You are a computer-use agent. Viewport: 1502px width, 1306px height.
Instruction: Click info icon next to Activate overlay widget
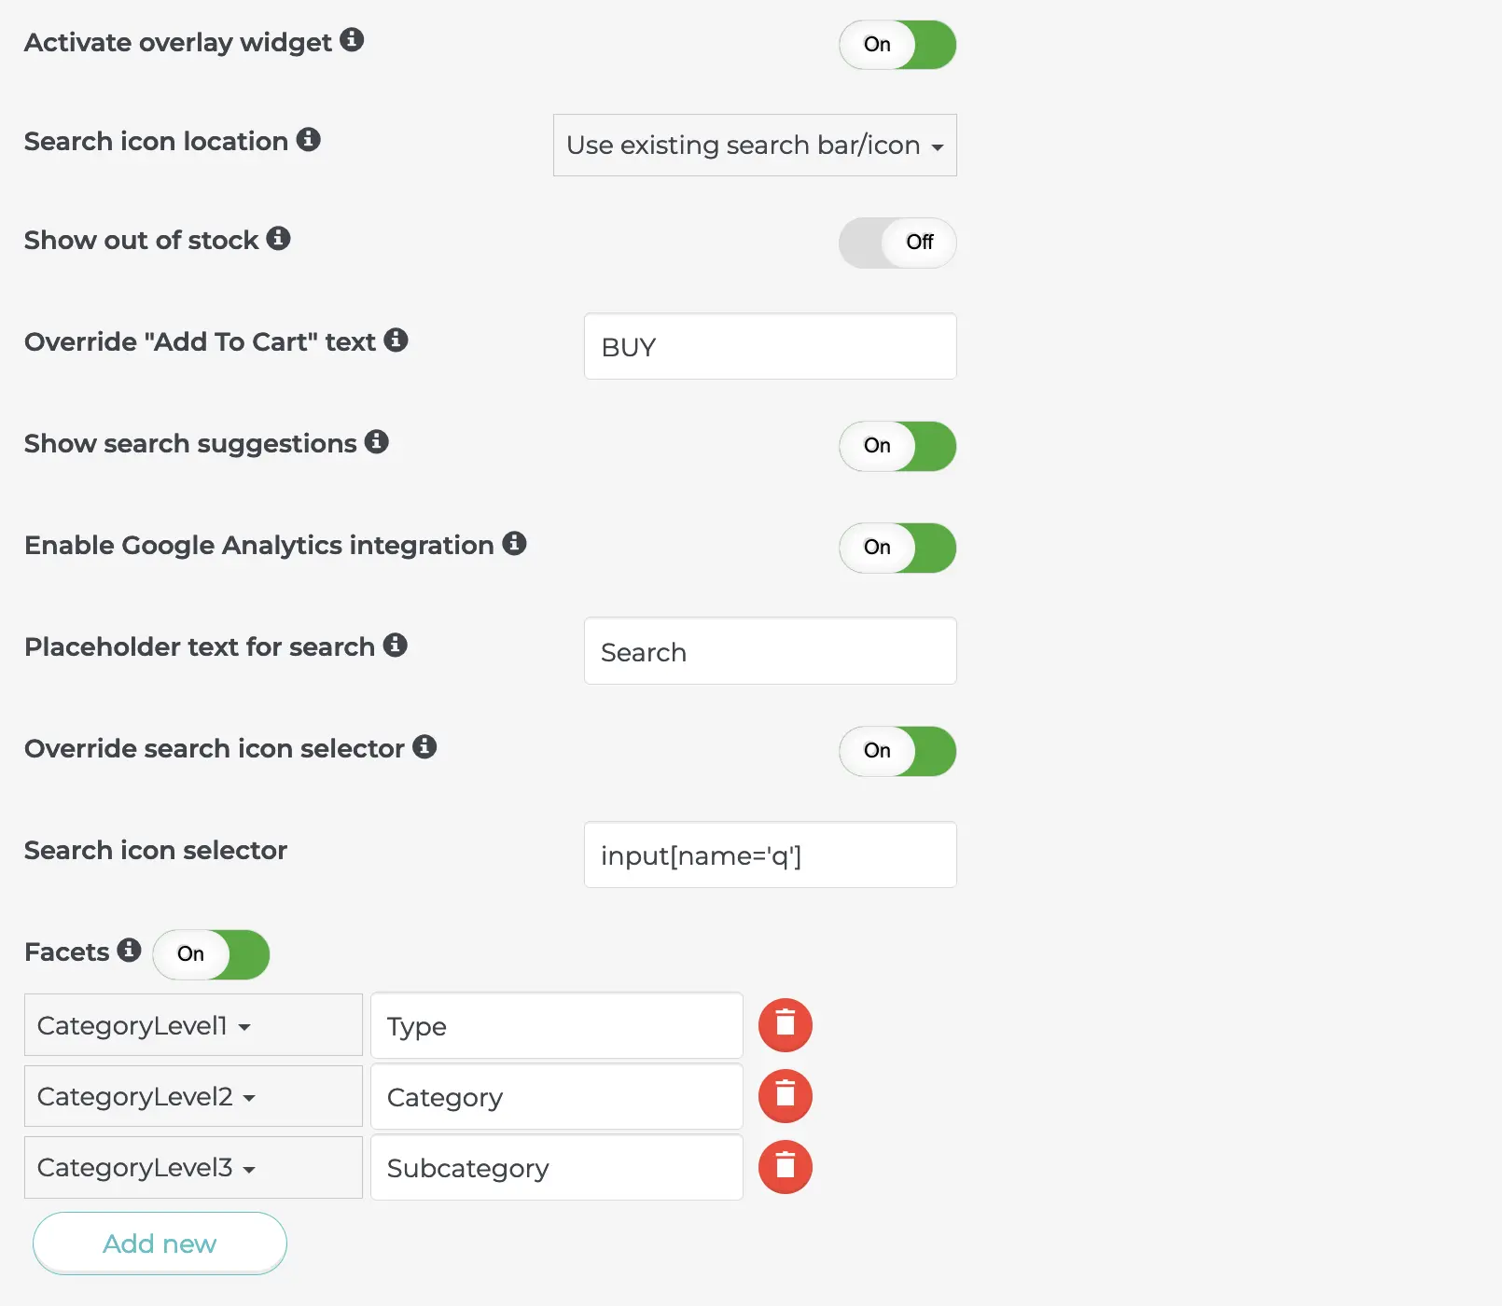pyautogui.click(x=352, y=40)
